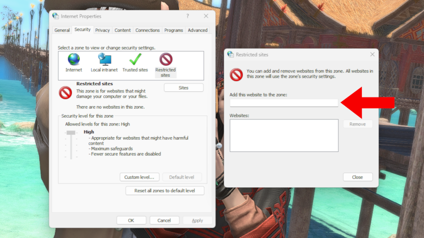The width and height of the screenshot is (424, 238).
Task: Adjust the security level slider
Action: 71,132
